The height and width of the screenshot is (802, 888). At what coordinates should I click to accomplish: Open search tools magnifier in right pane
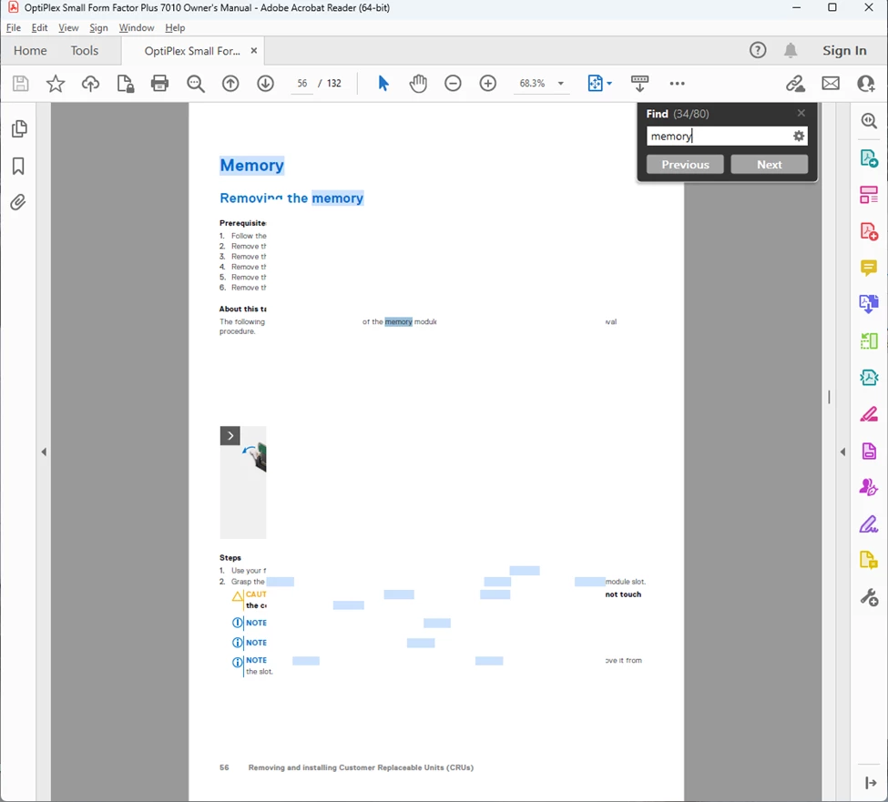point(869,120)
